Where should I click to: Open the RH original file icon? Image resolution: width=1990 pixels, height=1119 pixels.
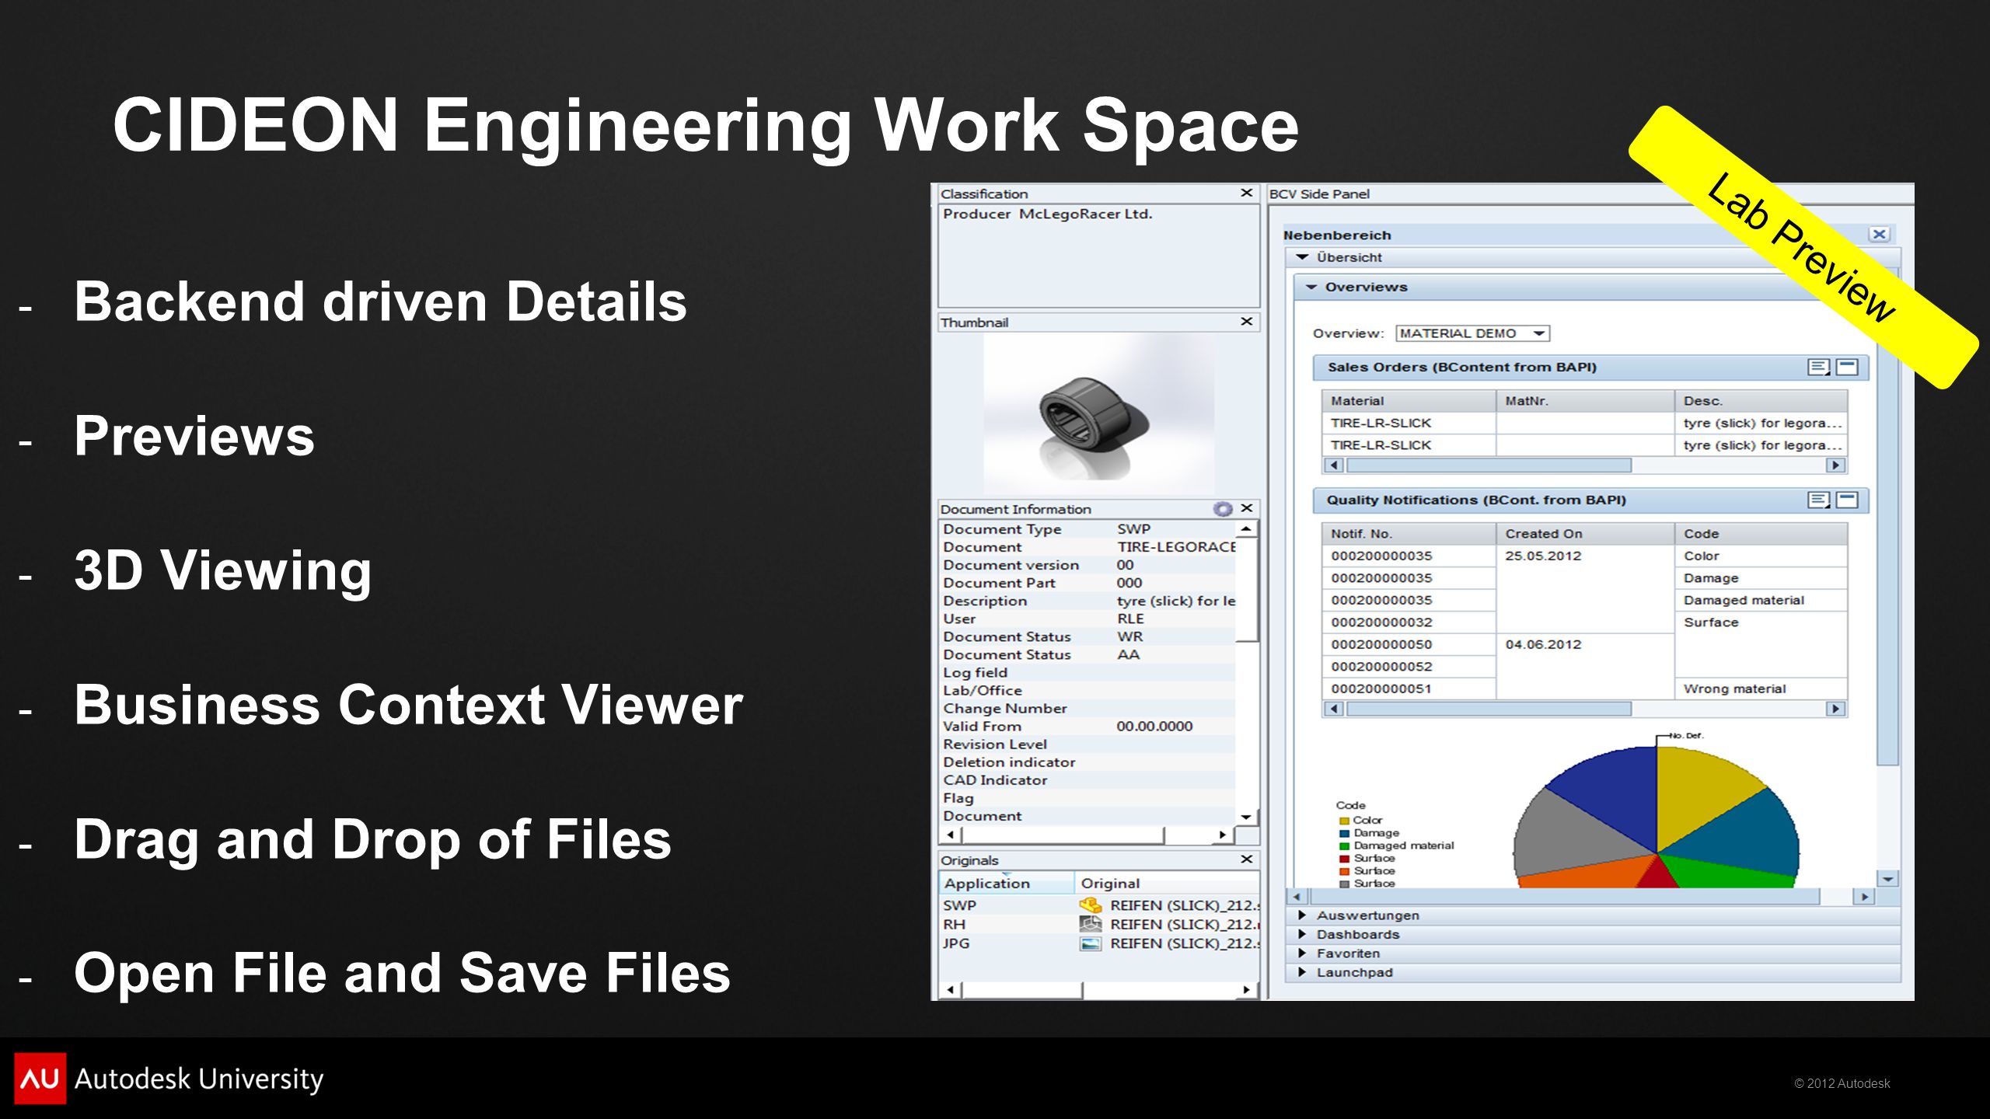tap(1091, 924)
